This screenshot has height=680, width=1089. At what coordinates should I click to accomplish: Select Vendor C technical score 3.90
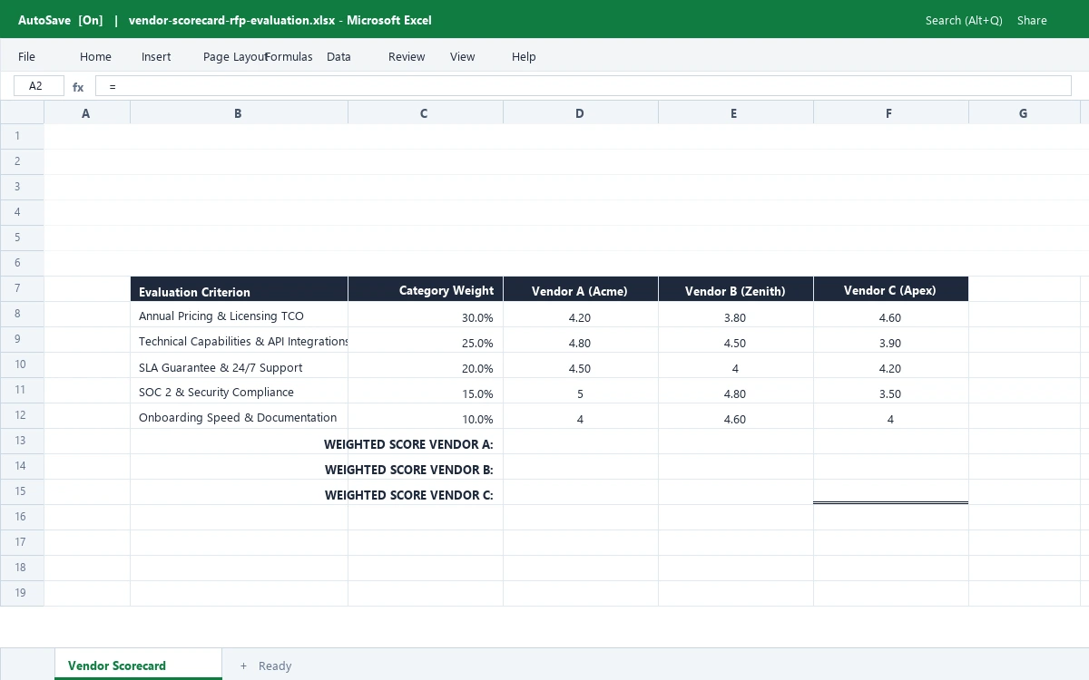[x=891, y=340]
